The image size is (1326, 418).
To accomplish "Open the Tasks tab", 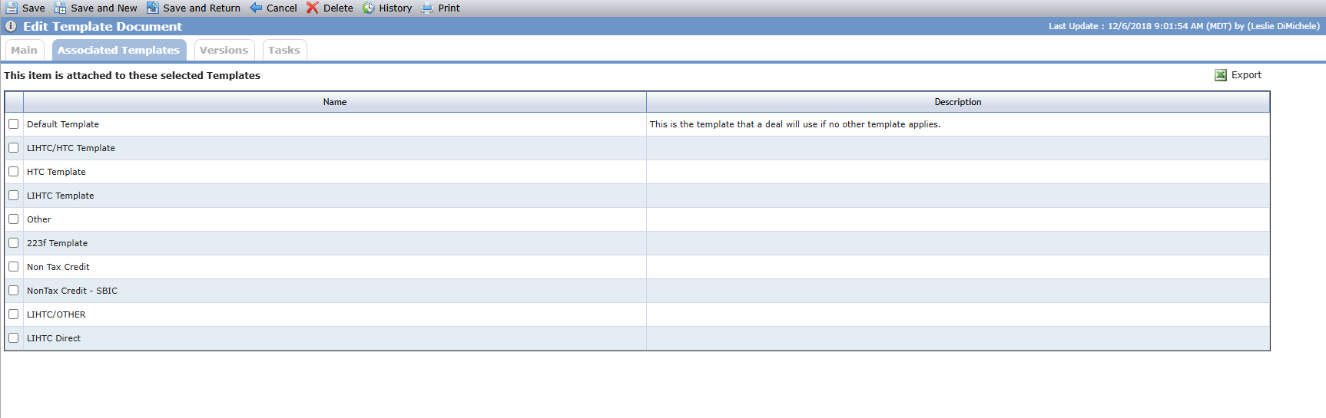I will coord(284,50).
